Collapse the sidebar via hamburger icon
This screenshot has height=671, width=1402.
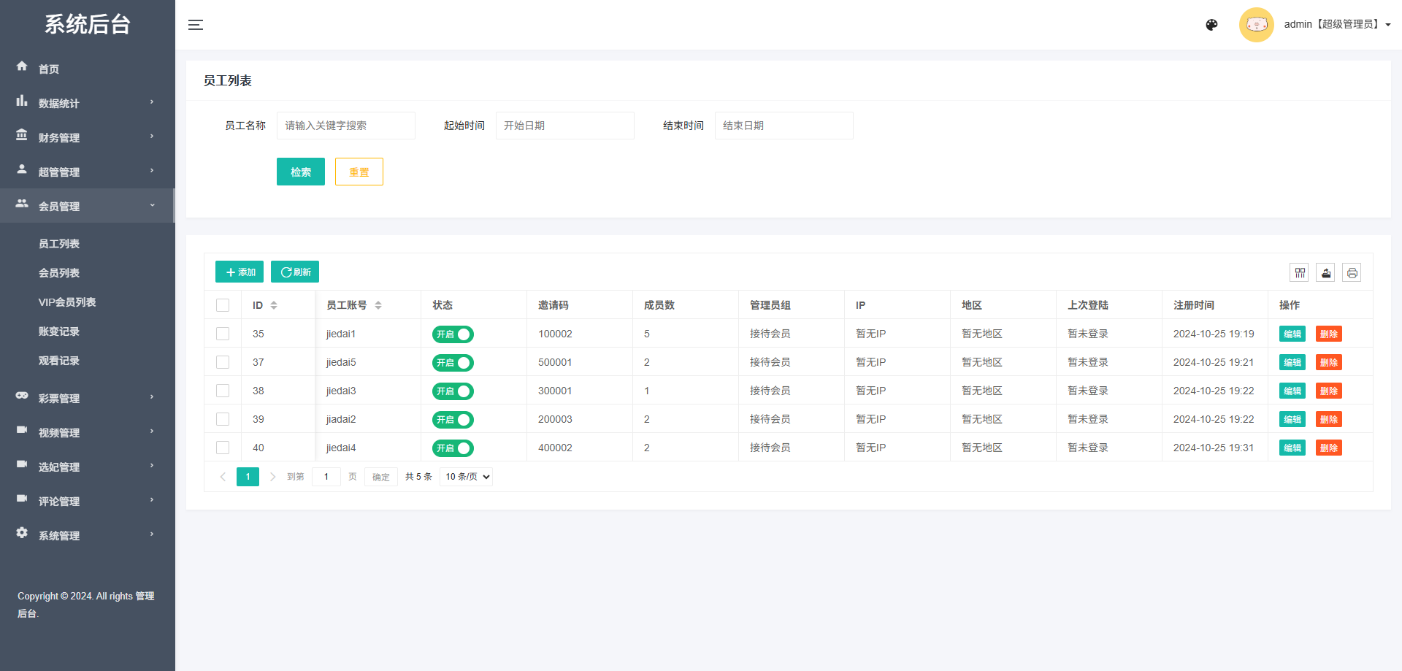click(196, 24)
